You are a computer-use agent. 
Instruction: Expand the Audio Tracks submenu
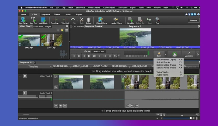click(169, 75)
